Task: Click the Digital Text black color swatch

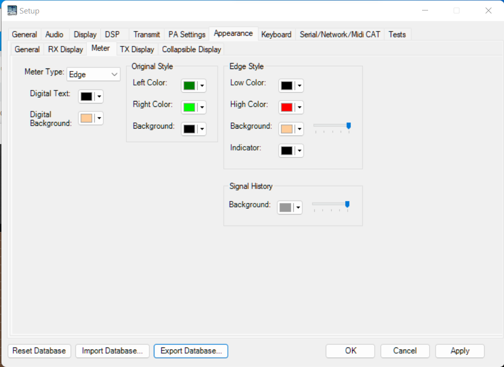Action: 86,96
